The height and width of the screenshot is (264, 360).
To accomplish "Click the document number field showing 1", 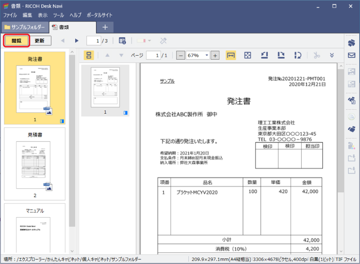I will tap(94, 41).
